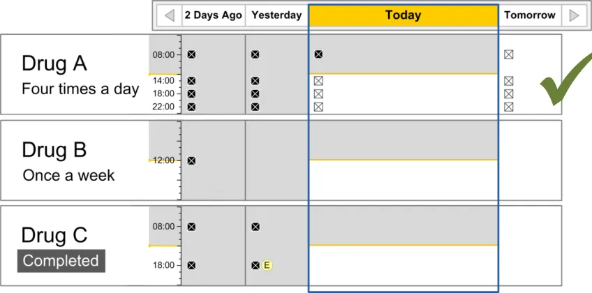Check Drug A 22:00 dose for today
Screen dimensions: 592x293
click(318, 107)
